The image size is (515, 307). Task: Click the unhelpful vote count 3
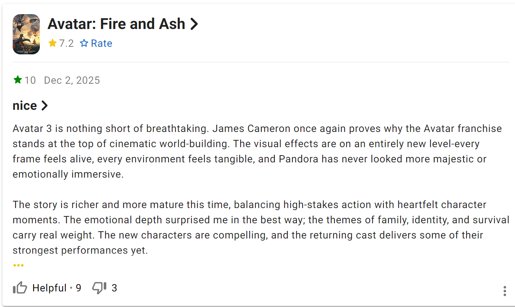114,288
